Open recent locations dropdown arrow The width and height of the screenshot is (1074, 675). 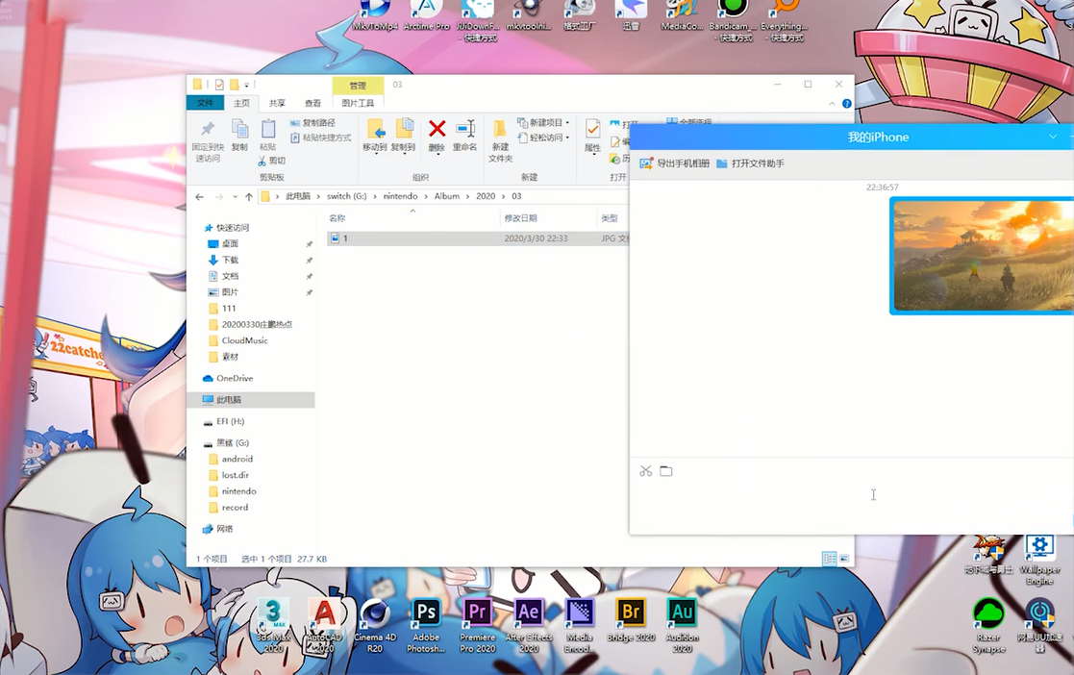coord(235,197)
